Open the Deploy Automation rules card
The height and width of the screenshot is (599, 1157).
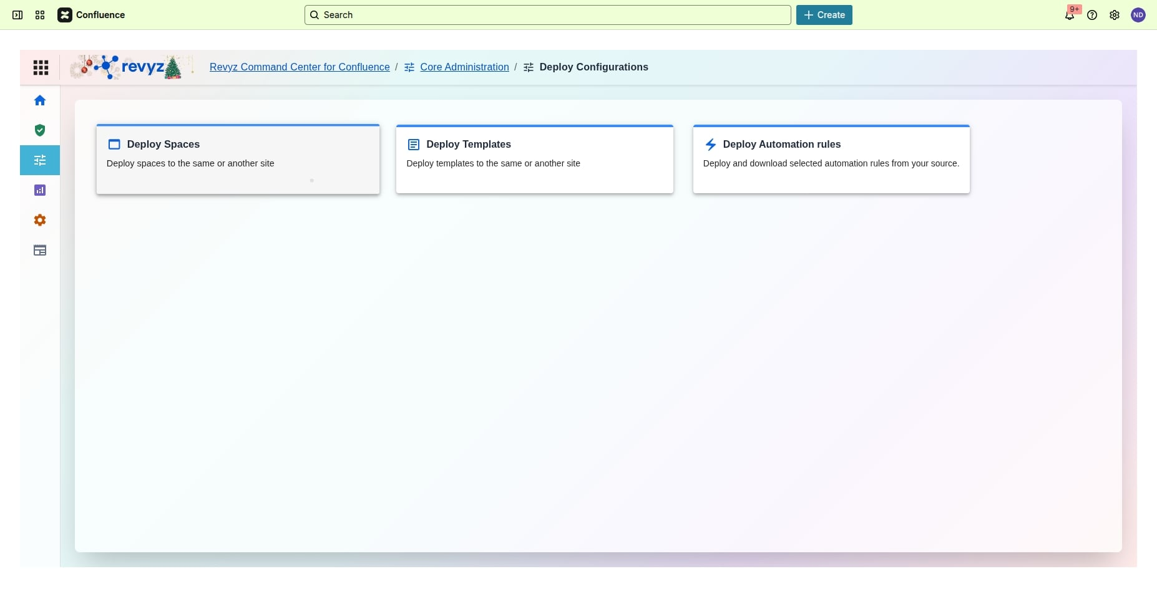(x=831, y=160)
